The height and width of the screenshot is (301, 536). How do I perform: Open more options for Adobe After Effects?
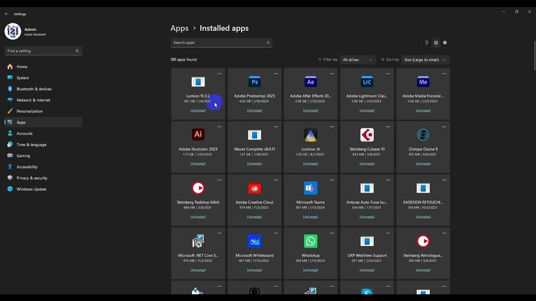pos(332,74)
